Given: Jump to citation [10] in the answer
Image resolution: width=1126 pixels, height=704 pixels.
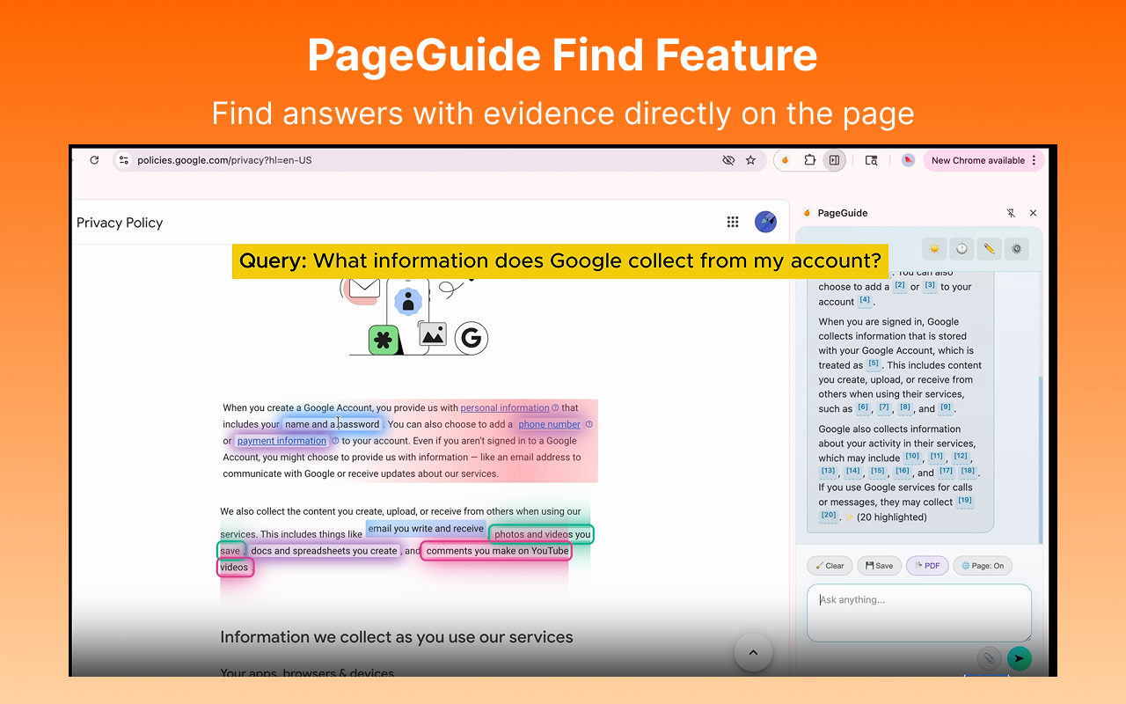Looking at the screenshot, I should pyautogui.click(x=912, y=456).
